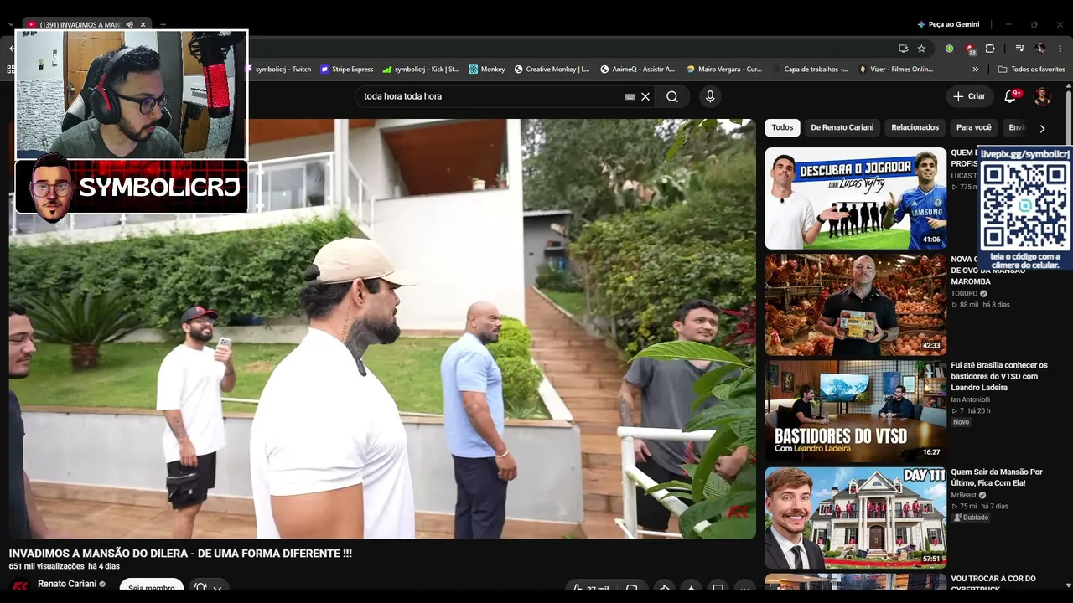Viewport: 1073px width, 603px height.
Task: Open the Capa de trabalhos bookmark
Action: pyautogui.click(x=810, y=70)
